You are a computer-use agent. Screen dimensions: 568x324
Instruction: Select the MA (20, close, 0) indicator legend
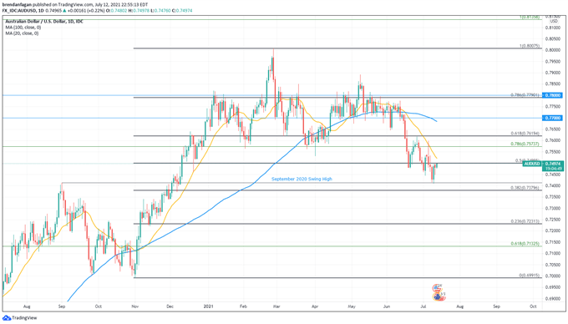pyautogui.click(x=22, y=33)
